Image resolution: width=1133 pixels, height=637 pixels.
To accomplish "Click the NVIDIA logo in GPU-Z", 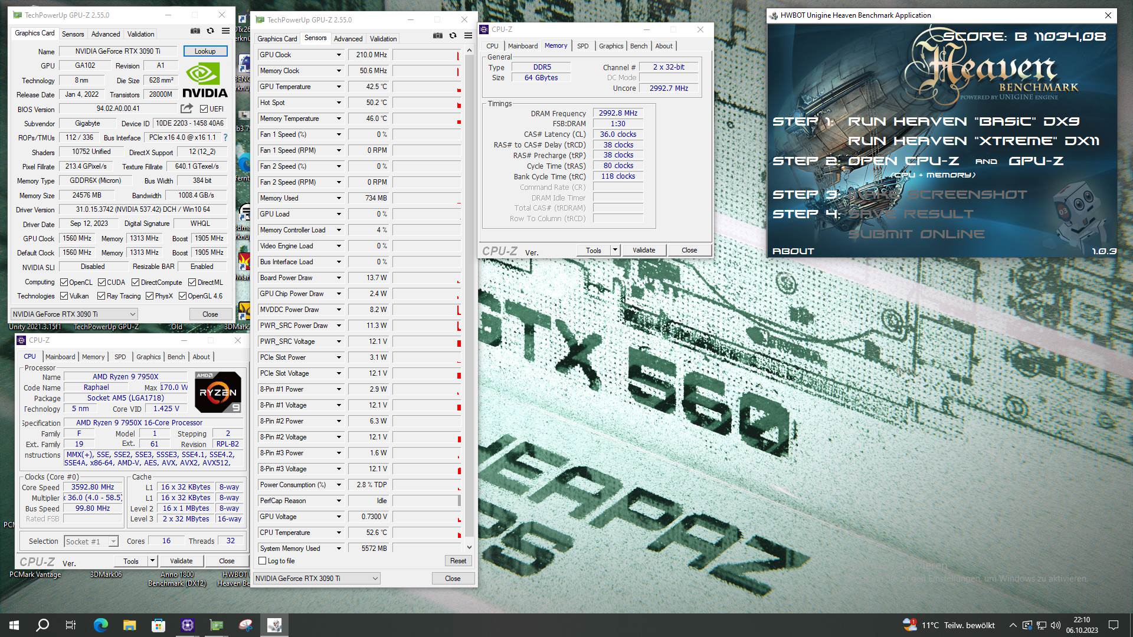I will [204, 80].
